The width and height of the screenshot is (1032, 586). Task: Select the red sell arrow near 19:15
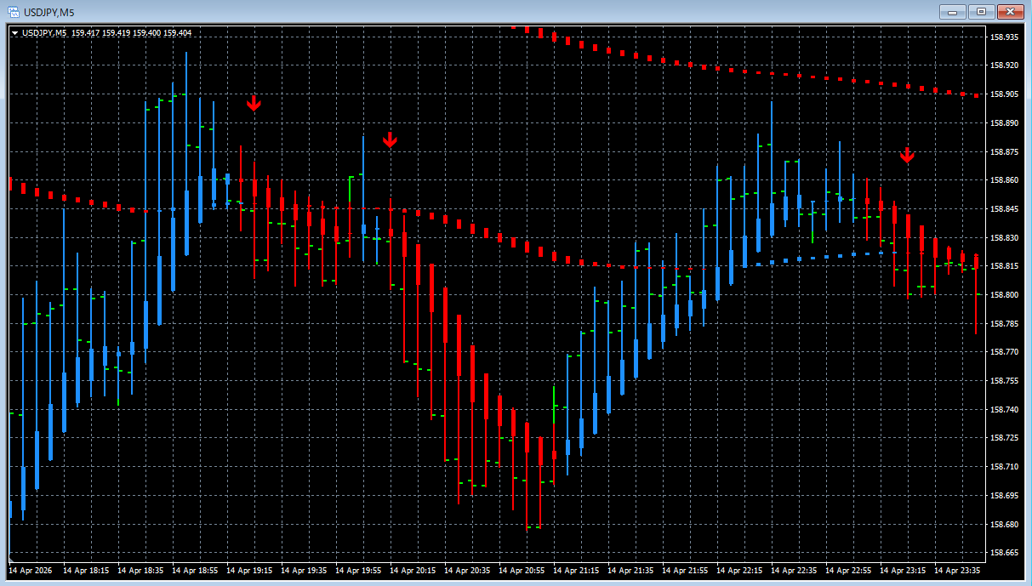coord(254,104)
